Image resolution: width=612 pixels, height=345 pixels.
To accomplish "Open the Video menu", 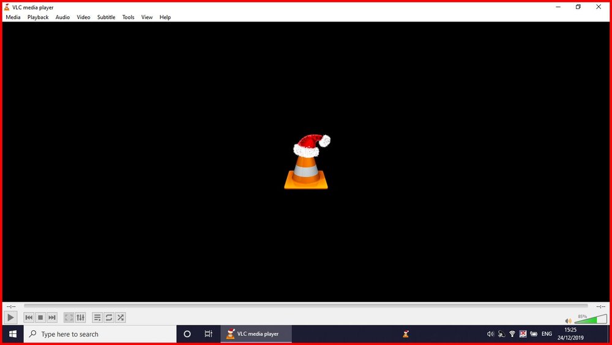I will pyautogui.click(x=83, y=17).
